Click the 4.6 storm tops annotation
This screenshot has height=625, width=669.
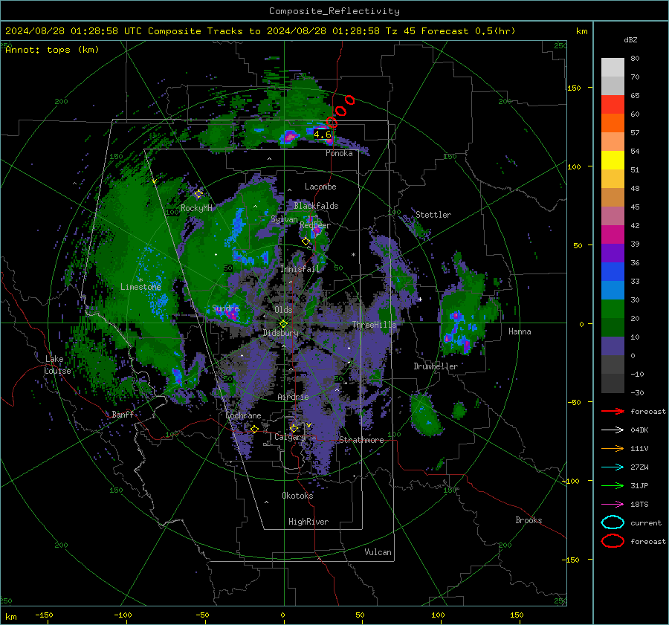322,135
